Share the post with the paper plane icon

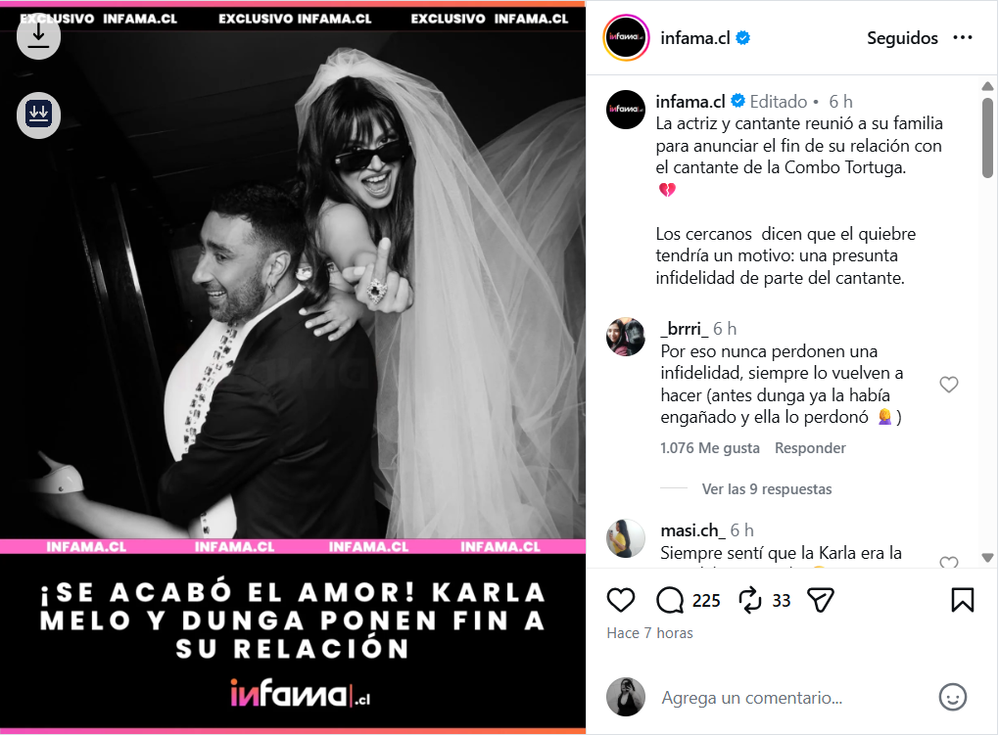click(x=821, y=600)
